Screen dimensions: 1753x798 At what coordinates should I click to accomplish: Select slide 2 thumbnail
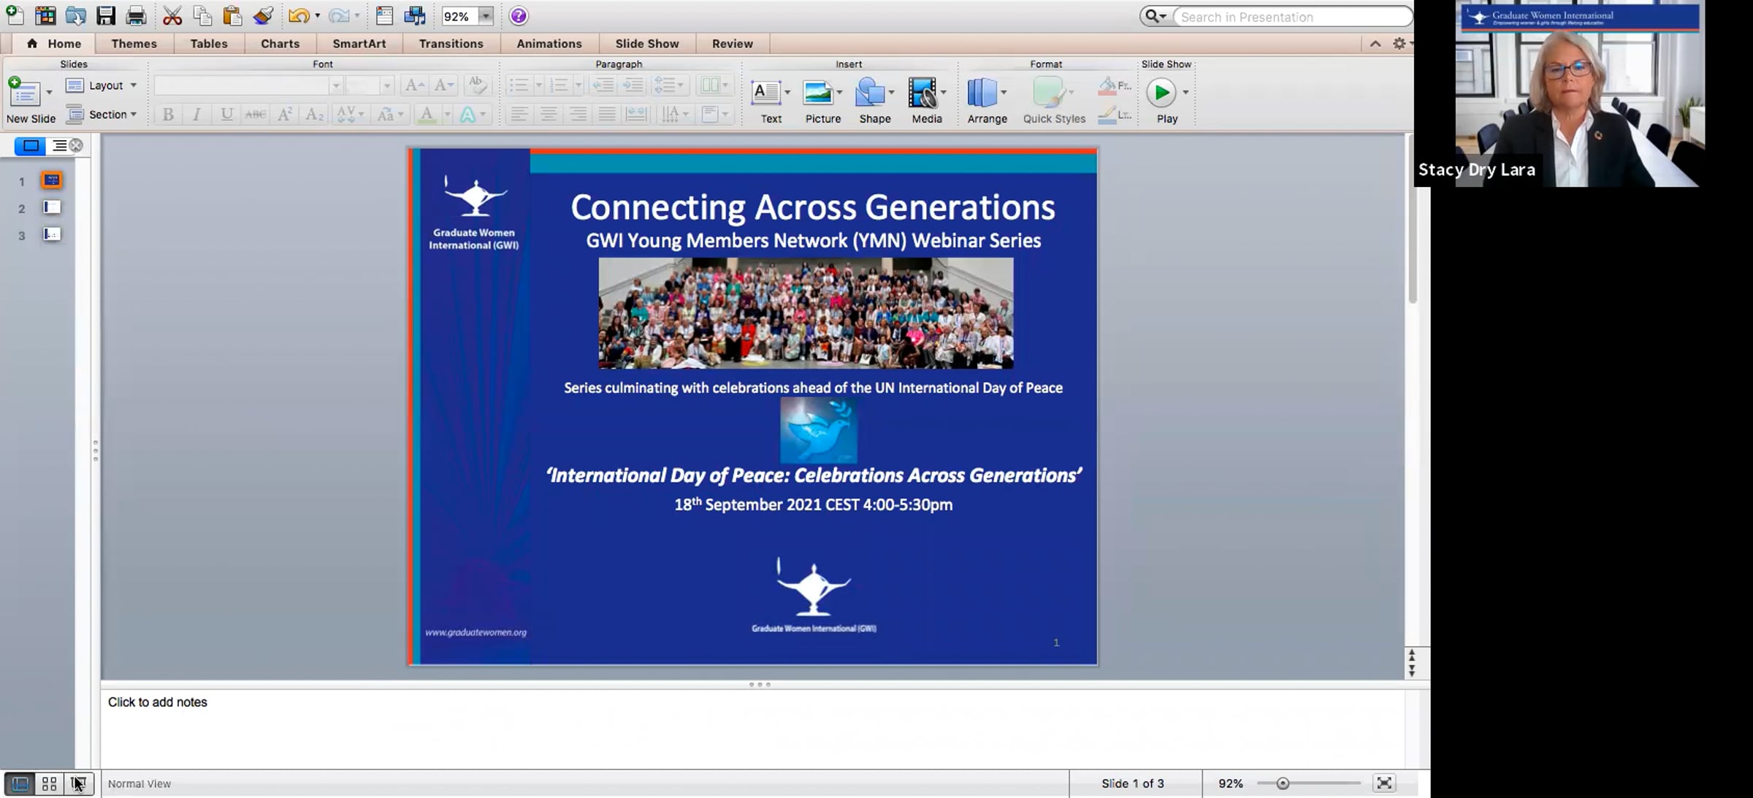[52, 208]
